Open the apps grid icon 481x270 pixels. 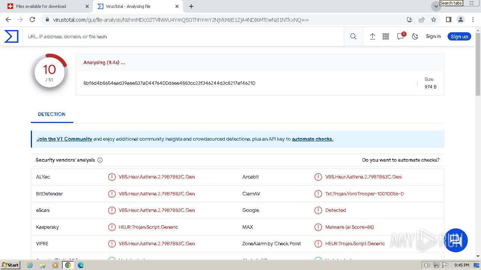tap(386, 36)
